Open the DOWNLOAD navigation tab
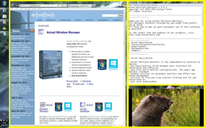Viewport: 205px width, 128px height. [65, 20]
